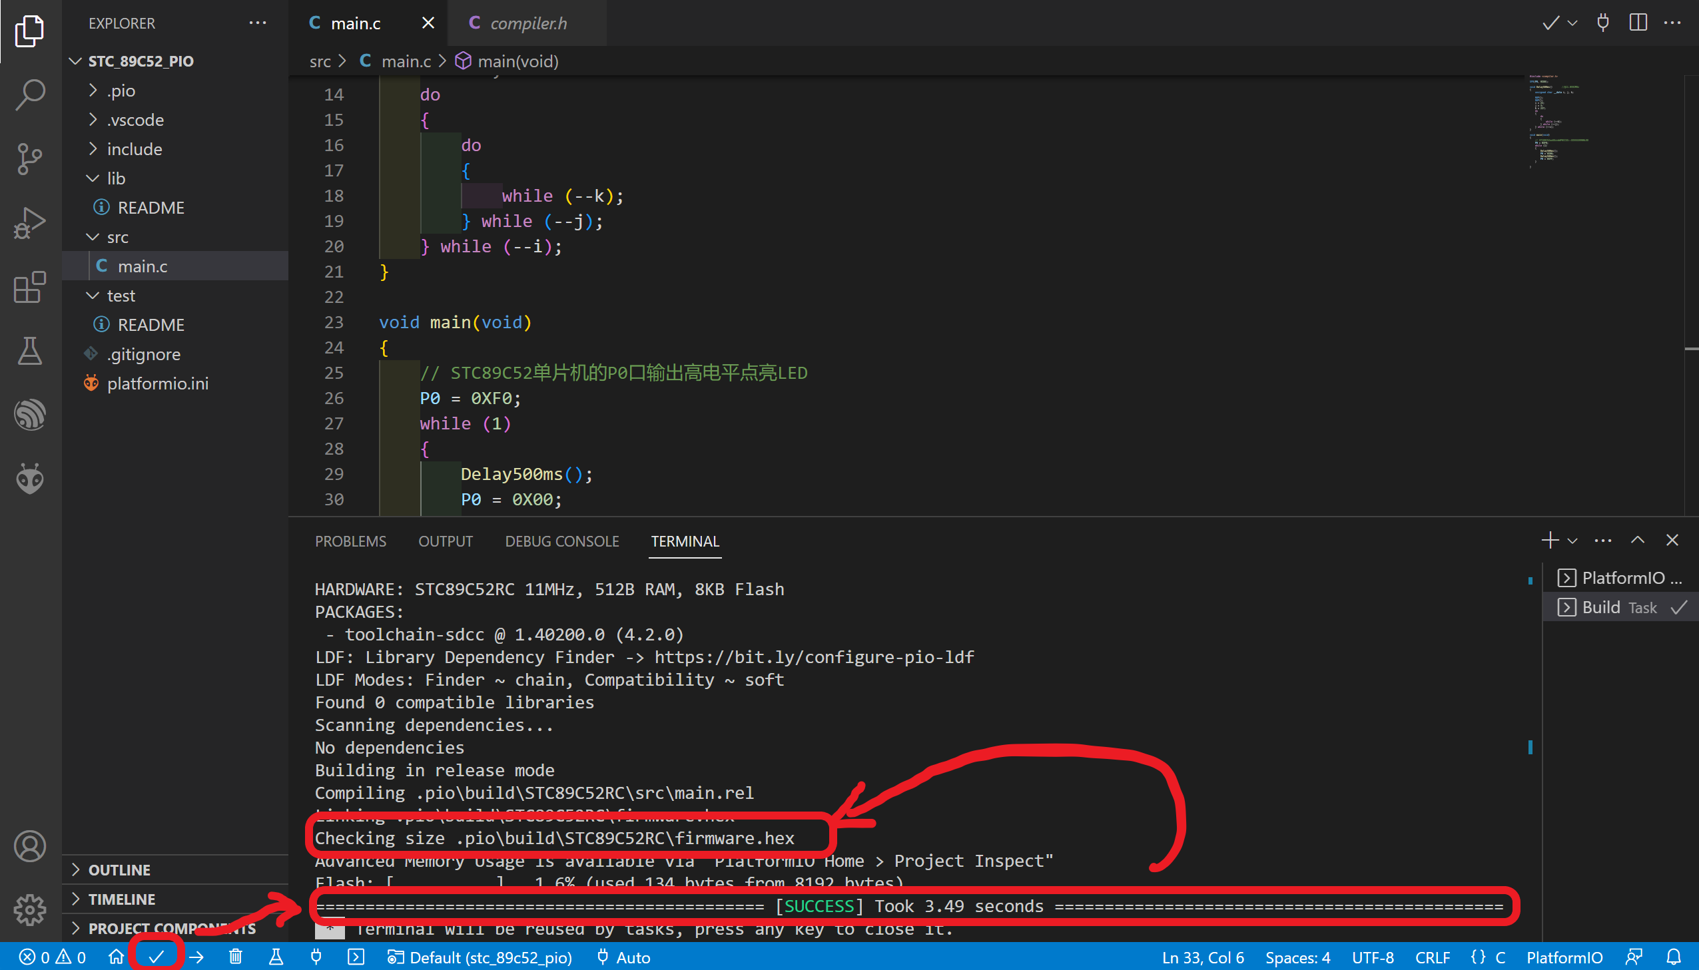Open README under the test folder
This screenshot has height=970, width=1699.
175,324
